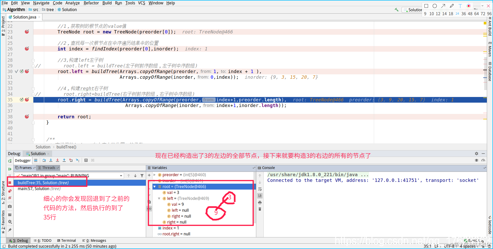The image size is (493, 249).
Task: Select font size 36 in annotation toolbar
Action: (464, 14)
